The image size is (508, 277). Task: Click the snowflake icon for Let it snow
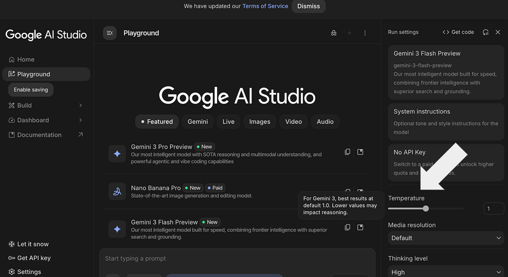pyautogui.click(x=12, y=244)
